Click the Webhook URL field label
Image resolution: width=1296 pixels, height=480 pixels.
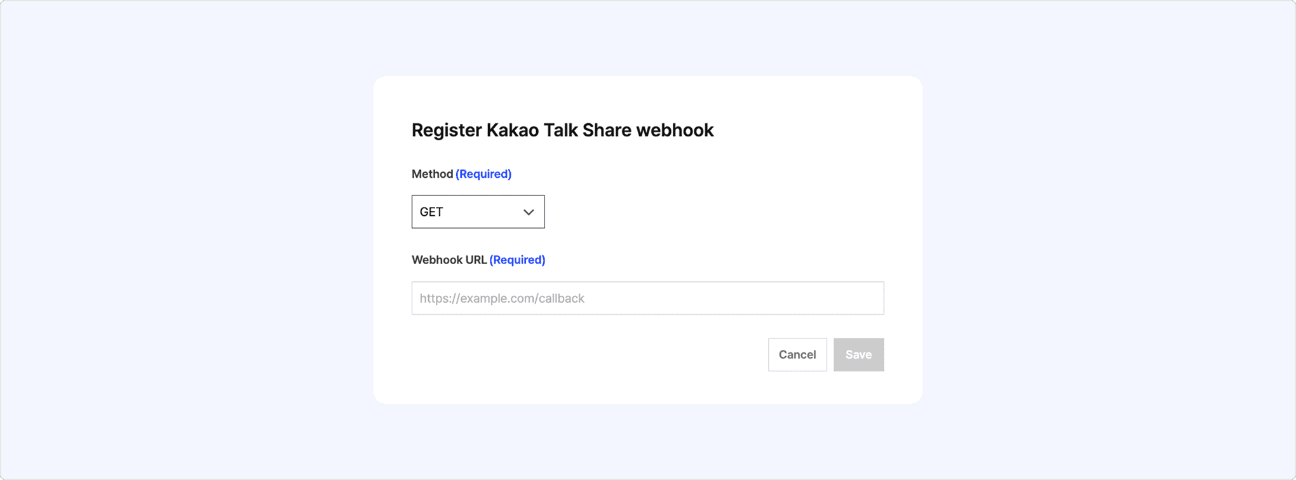point(449,260)
